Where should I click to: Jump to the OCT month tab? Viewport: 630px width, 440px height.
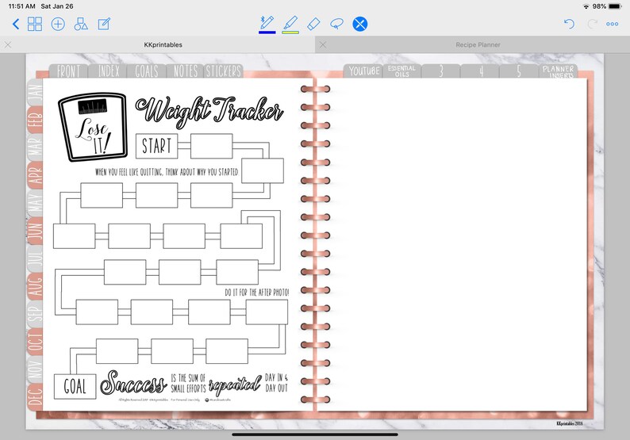tap(36, 341)
